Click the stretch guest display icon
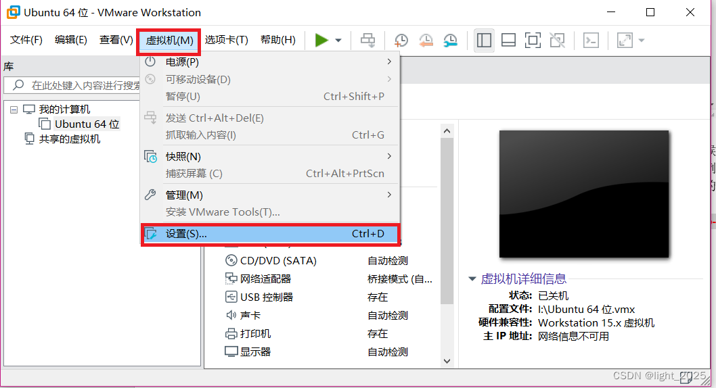716x388 pixels. coord(625,40)
